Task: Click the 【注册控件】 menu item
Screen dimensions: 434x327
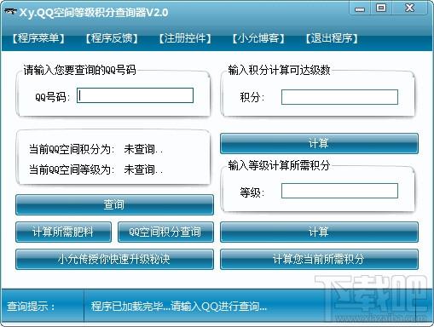Action: (x=185, y=38)
